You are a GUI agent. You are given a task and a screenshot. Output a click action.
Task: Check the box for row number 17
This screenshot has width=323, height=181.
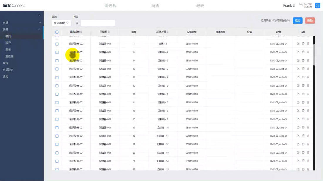(x=57, y=128)
